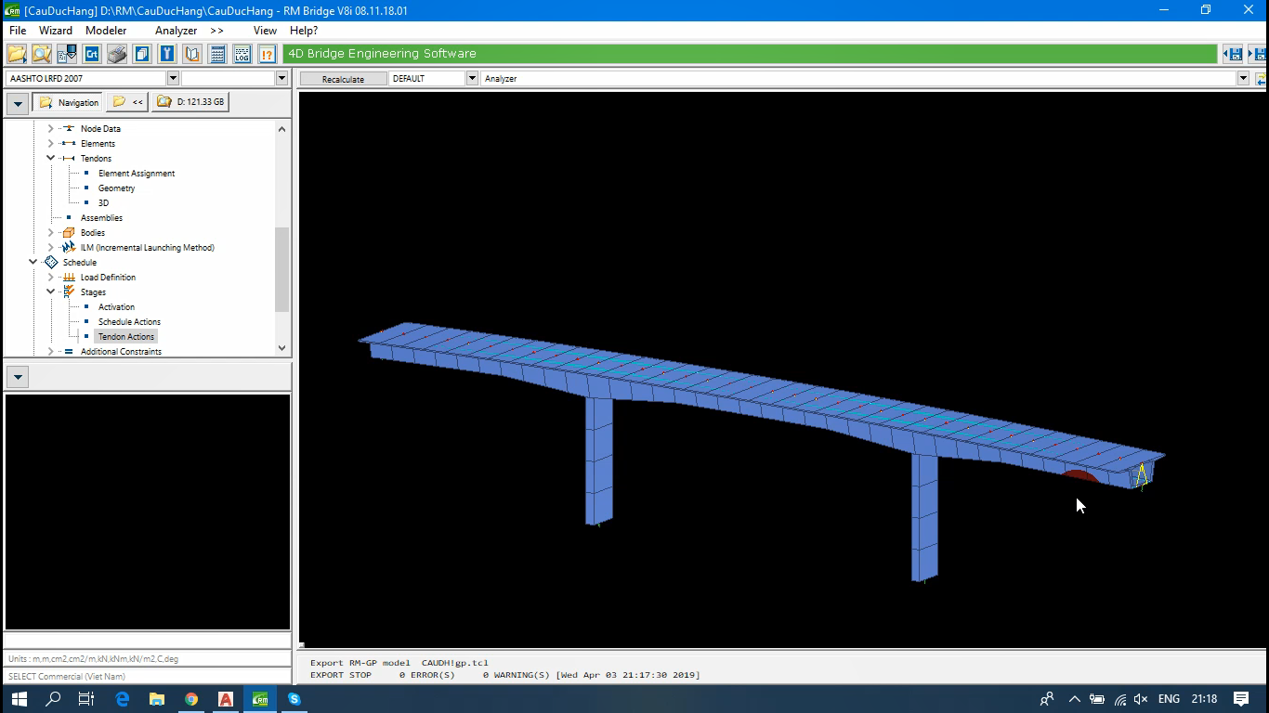Open the wrench settings toolbar icon
1269x713 pixels.
167,54
